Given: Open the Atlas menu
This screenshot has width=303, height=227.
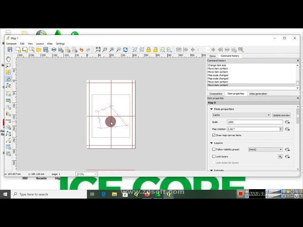Looking at the screenshot, I should click(50, 44).
